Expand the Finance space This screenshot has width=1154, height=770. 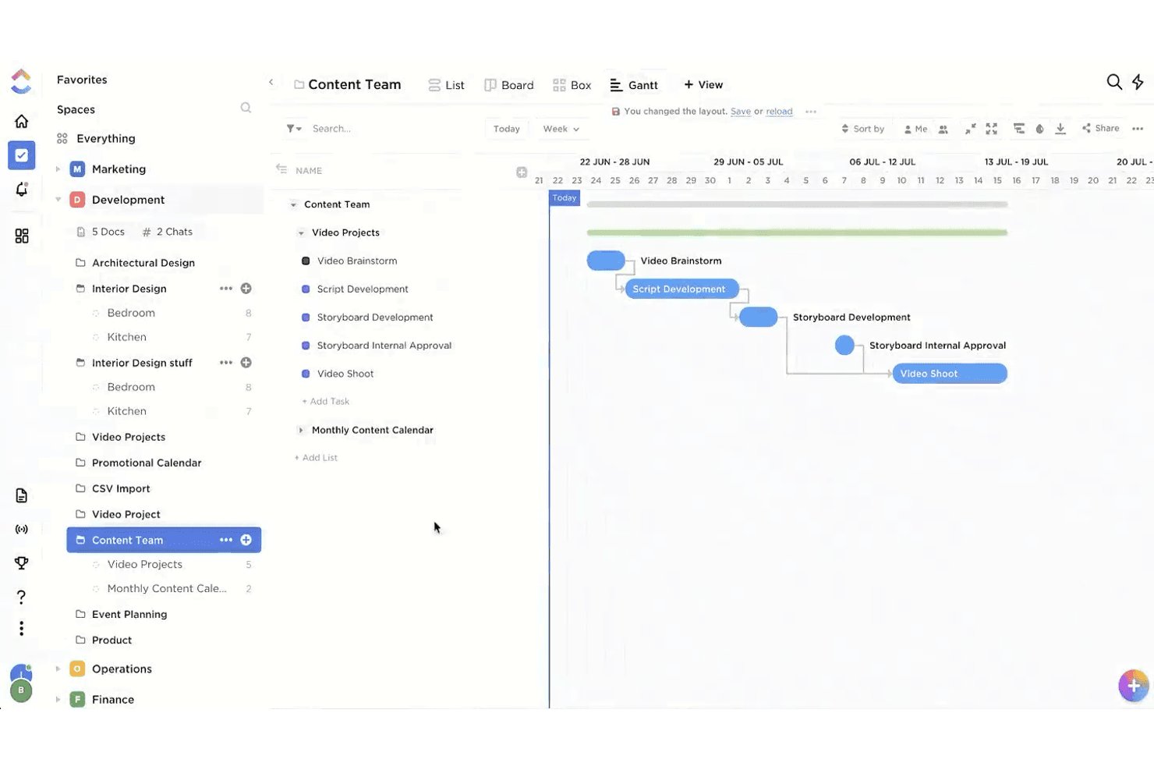(58, 700)
